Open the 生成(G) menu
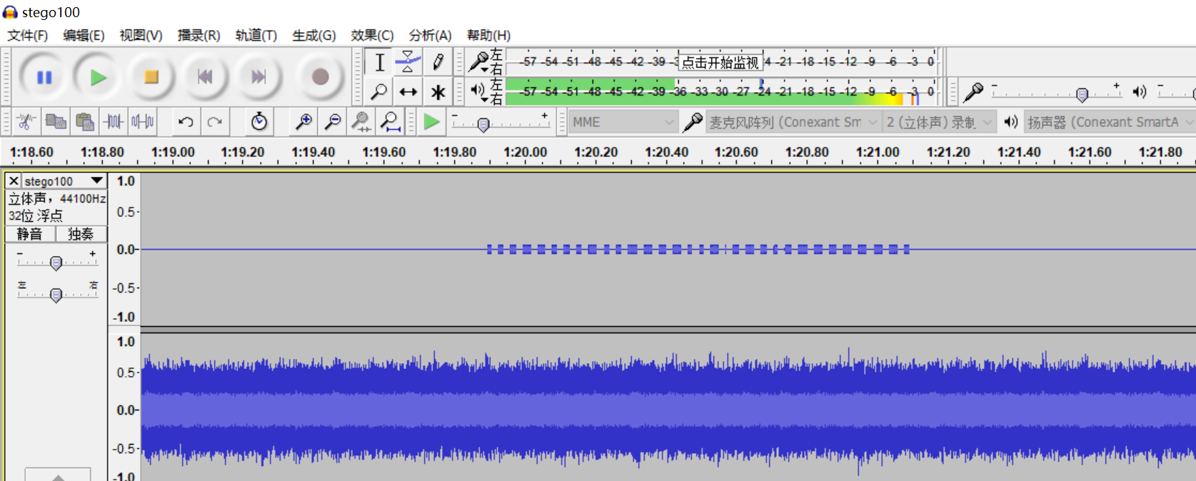This screenshot has width=1196, height=481. [x=314, y=35]
